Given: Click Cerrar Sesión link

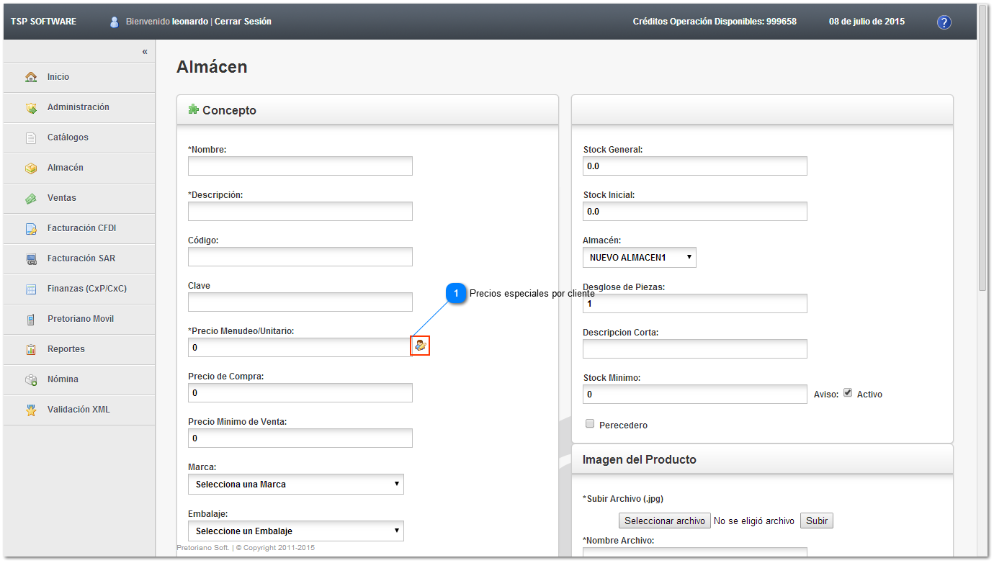Looking at the screenshot, I should pyautogui.click(x=243, y=22).
